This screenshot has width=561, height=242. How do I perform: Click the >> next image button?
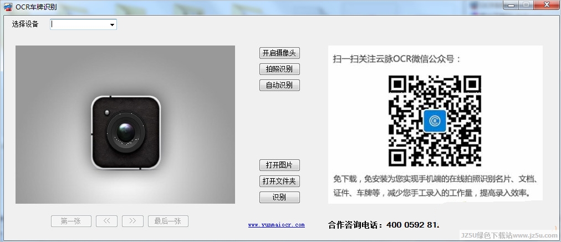pyautogui.click(x=132, y=221)
